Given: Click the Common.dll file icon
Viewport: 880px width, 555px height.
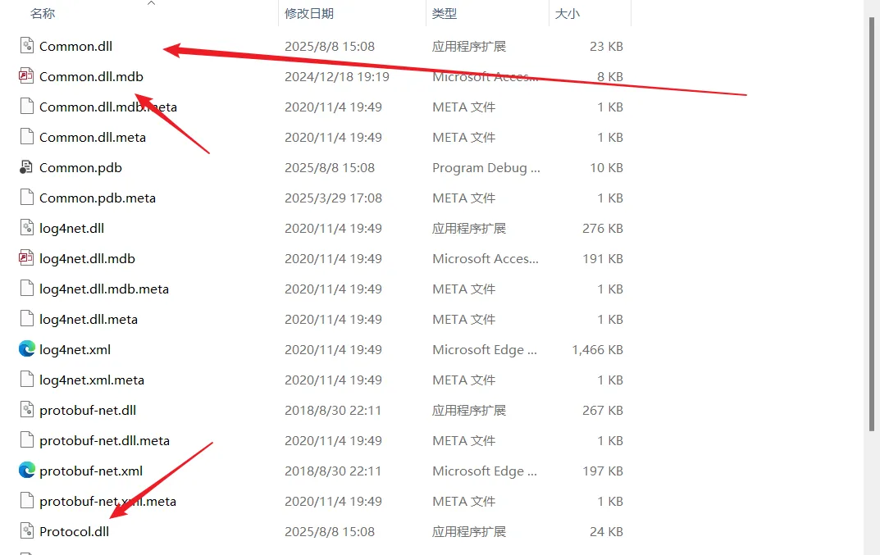Looking at the screenshot, I should [x=27, y=46].
